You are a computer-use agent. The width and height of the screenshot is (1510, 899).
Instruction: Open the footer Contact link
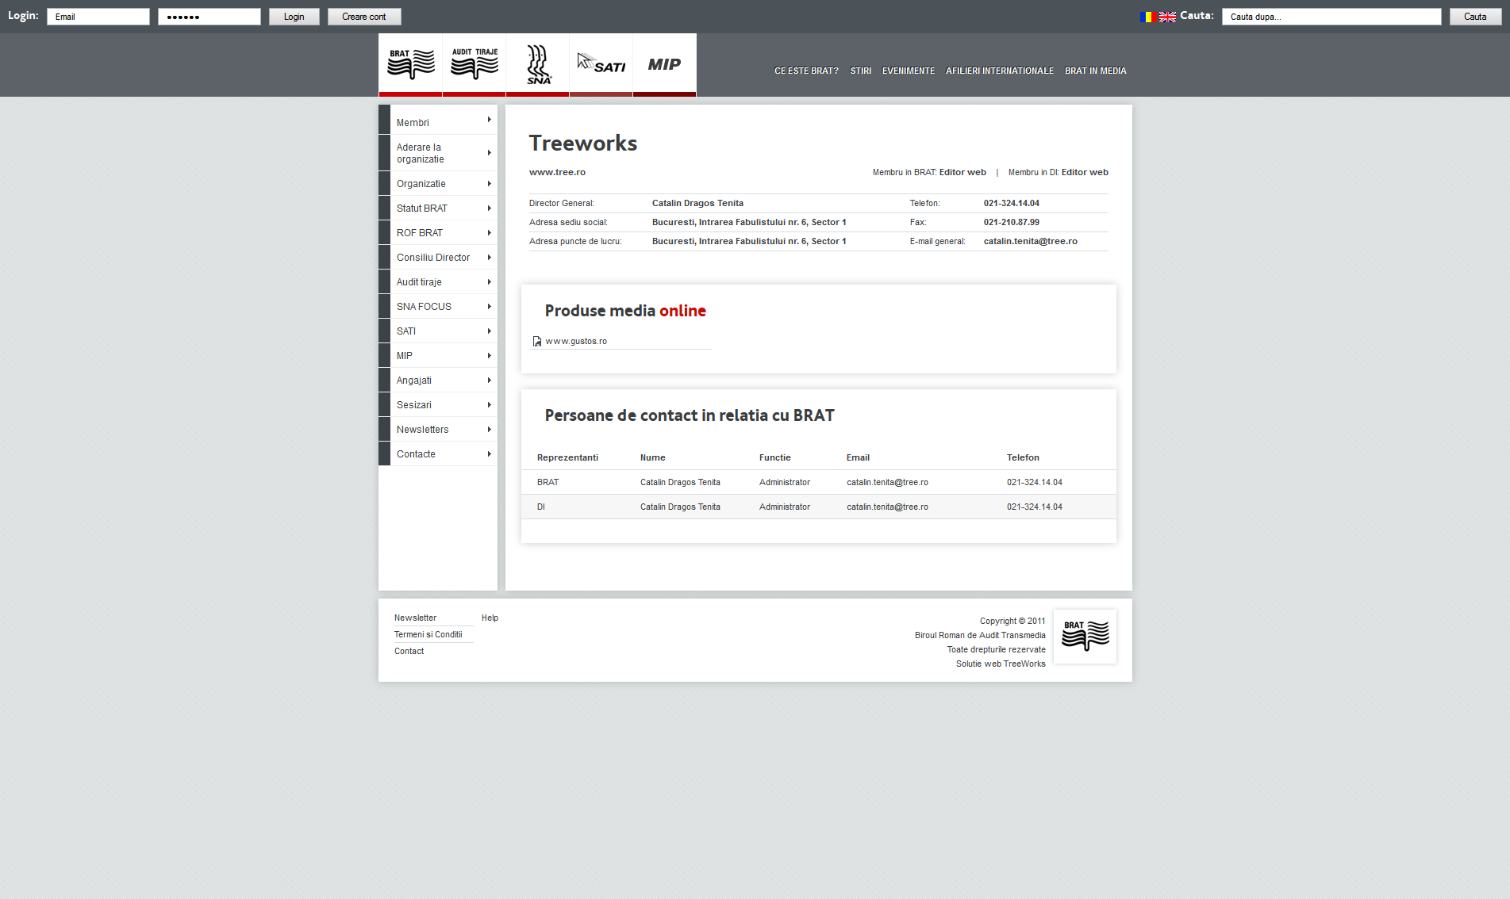409,651
